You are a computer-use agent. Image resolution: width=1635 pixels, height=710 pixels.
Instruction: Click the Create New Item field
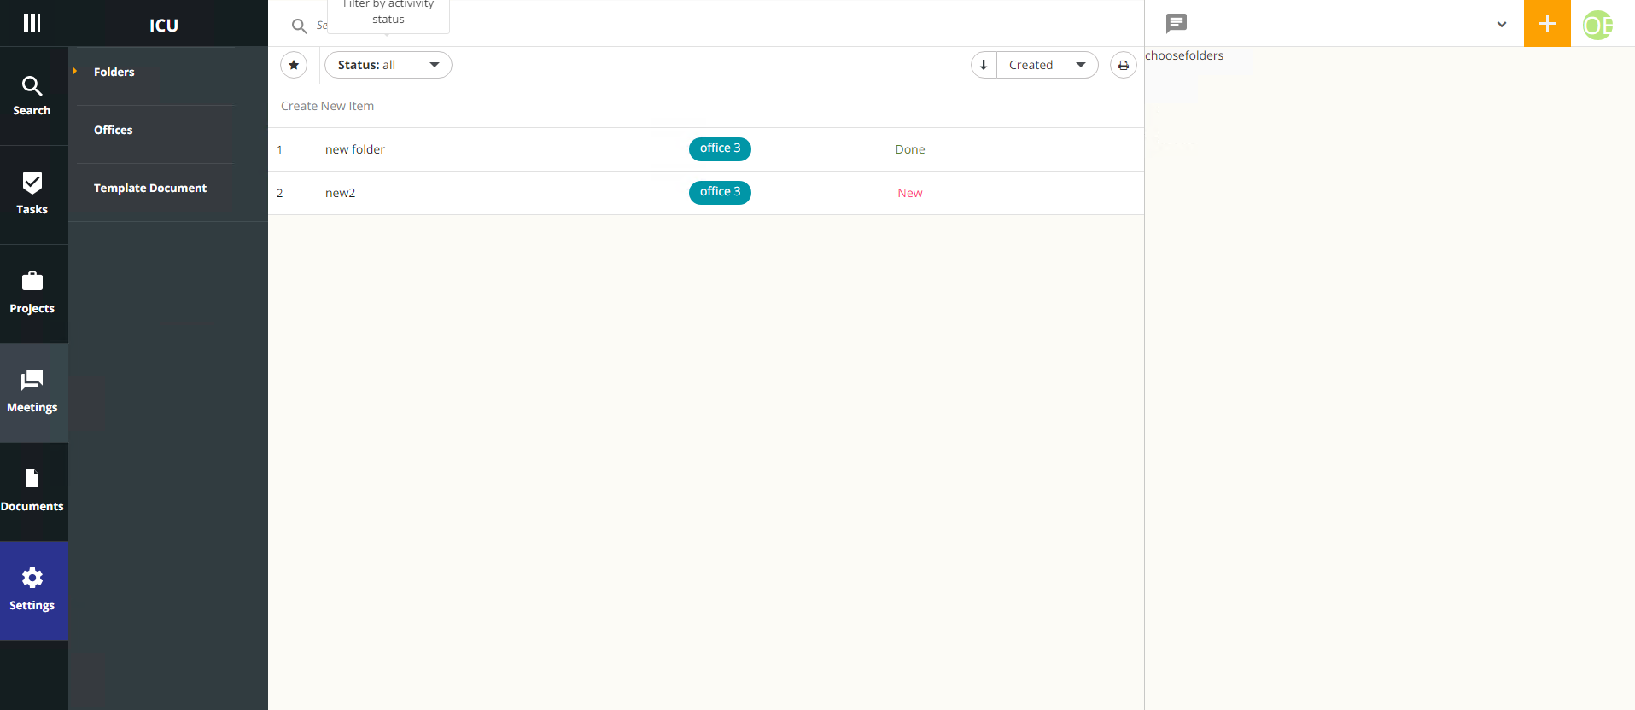pyautogui.click(x=706, y=106)
